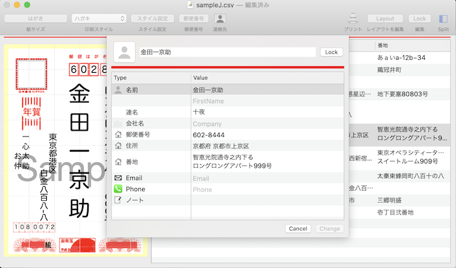Click company icon beside 会社名
The height and width of the screenshot is (268, 456).
click(118, 124)
